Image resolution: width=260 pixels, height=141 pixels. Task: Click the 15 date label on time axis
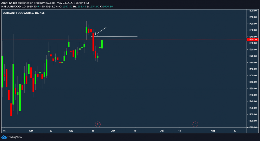click(135, 131)
